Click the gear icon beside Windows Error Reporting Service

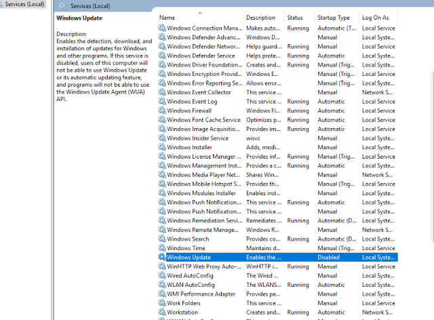coord(162,83)
